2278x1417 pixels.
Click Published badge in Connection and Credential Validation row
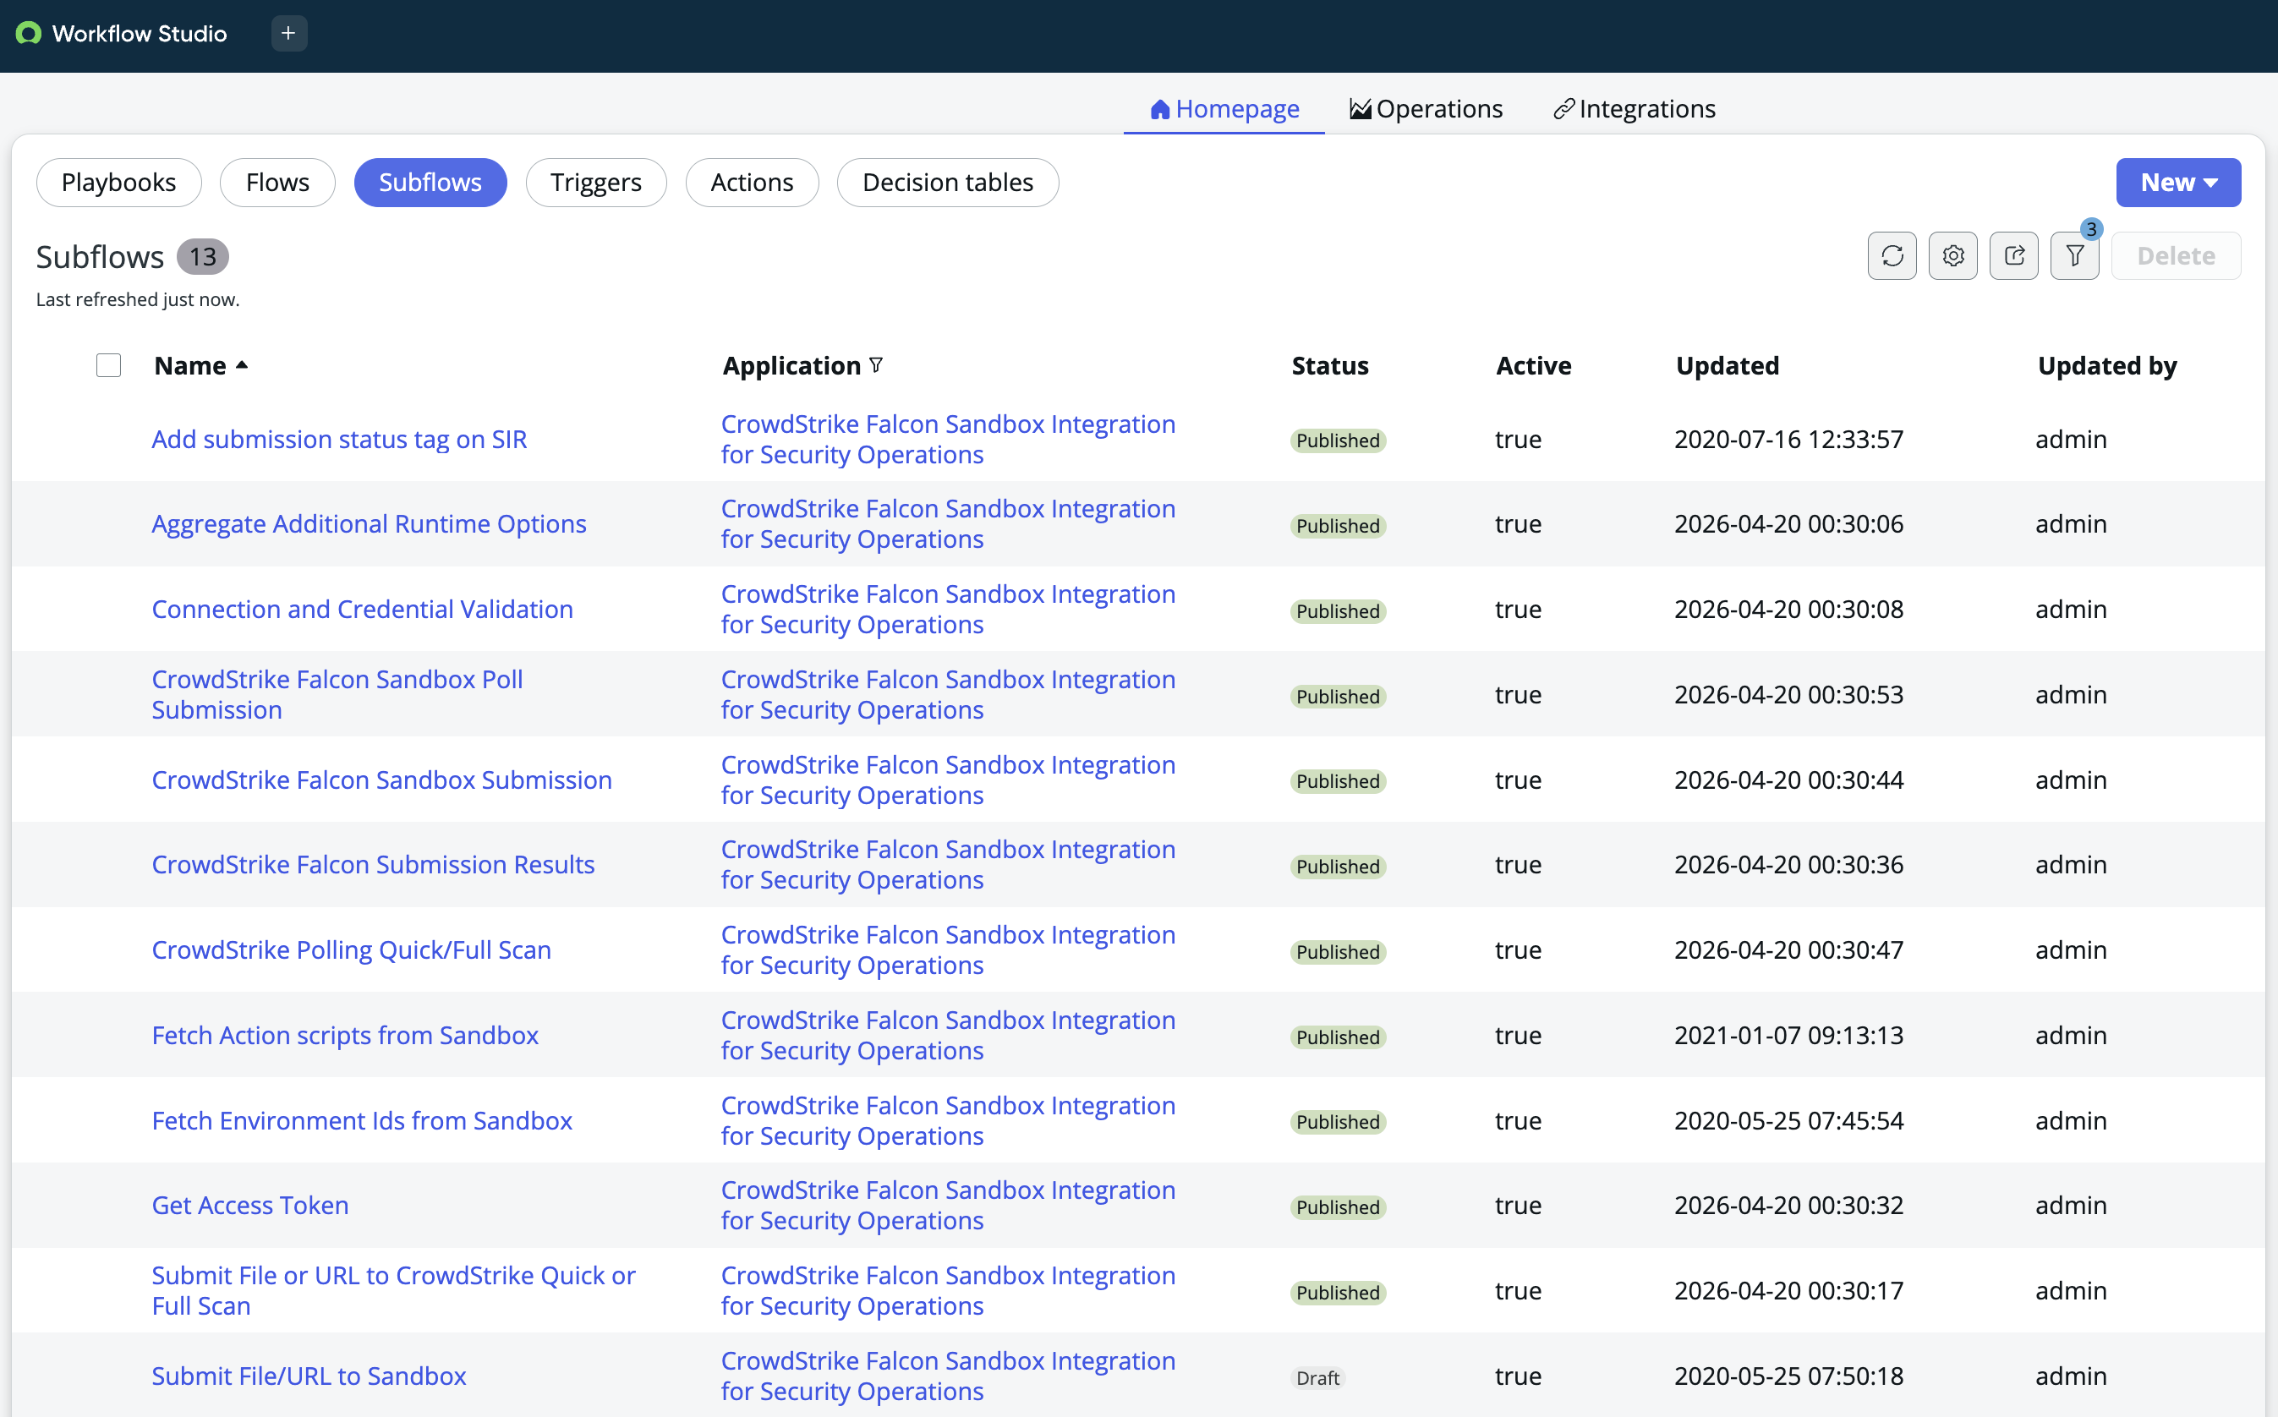(1338, 611)
